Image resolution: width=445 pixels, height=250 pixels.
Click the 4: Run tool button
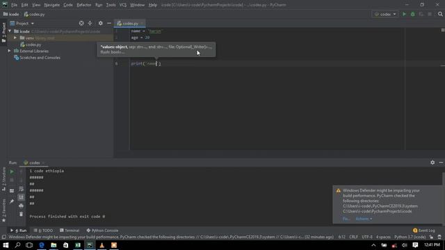click(x=19, y=231)
